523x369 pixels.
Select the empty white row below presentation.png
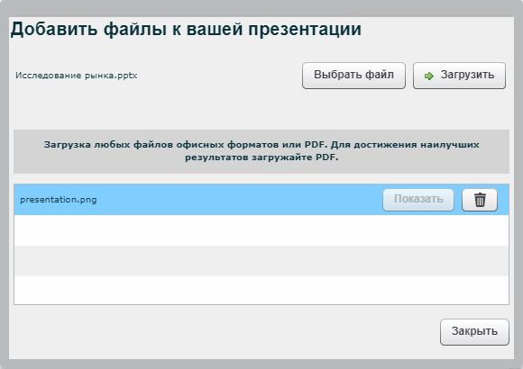[261, 230]
